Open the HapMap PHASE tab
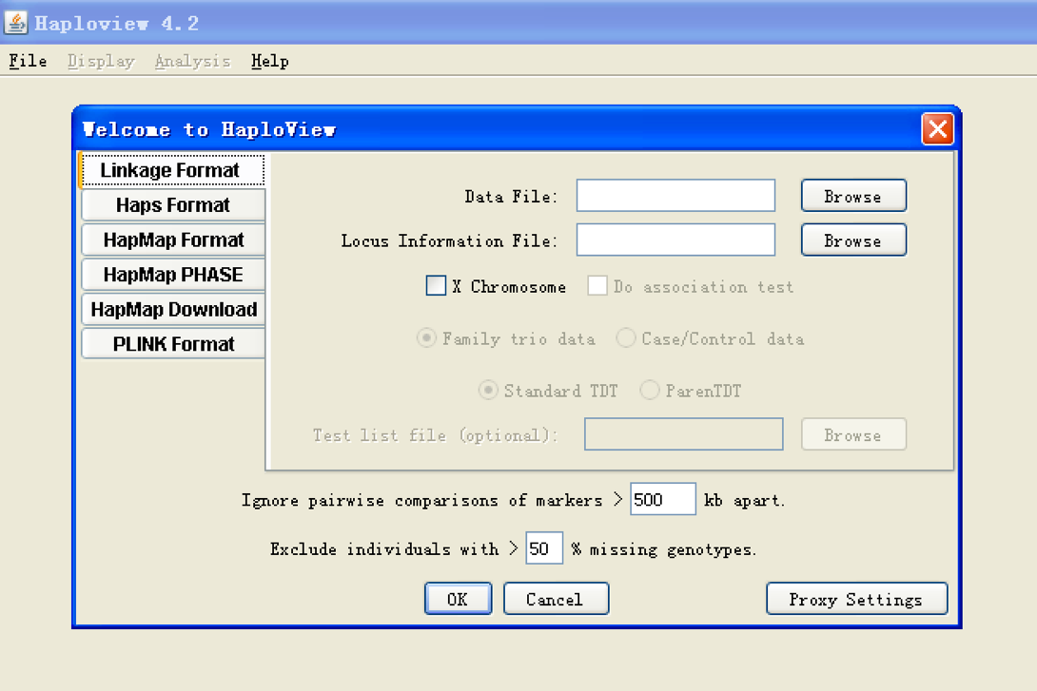This screenshot has height=691, width=1037. [x=173, y=274]
